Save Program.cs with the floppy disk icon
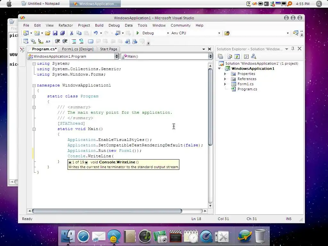The image size is (328, 246). [x=55, y=33]
